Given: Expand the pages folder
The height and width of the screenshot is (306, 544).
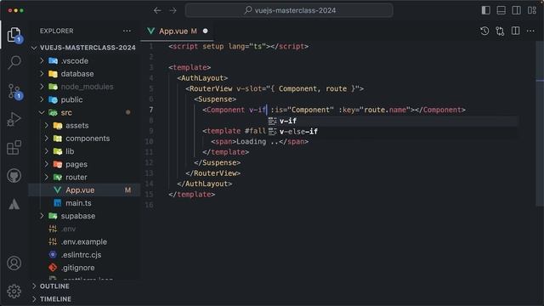Looking at the screenshot, I should tap(84, 164).
